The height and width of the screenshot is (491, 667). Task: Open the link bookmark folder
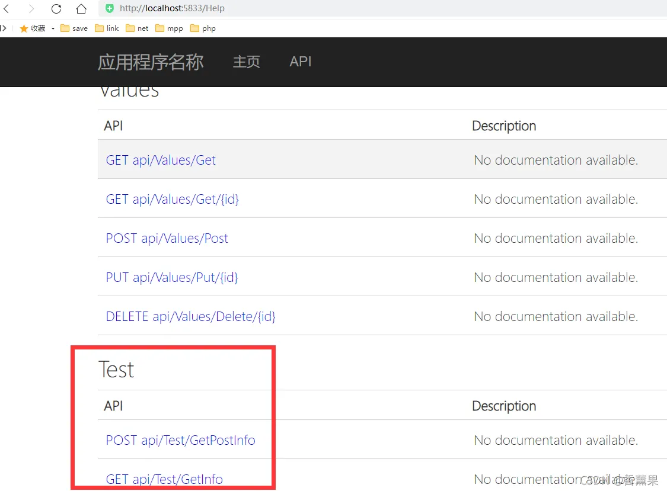pos(107,28)
